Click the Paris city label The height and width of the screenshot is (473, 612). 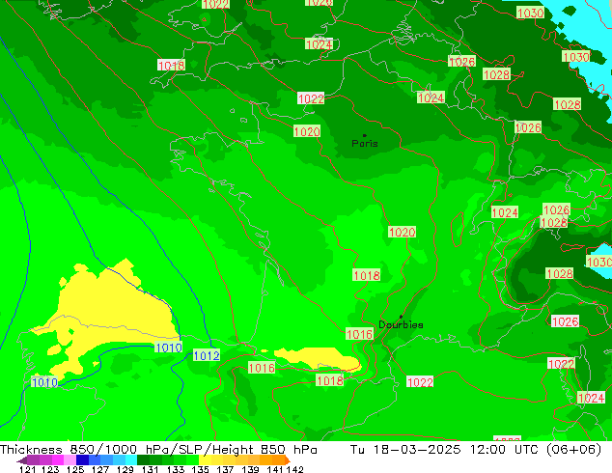365,143
